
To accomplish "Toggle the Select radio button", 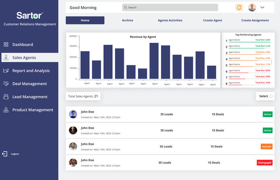I will pyautogui.click(x=271, y=96).
